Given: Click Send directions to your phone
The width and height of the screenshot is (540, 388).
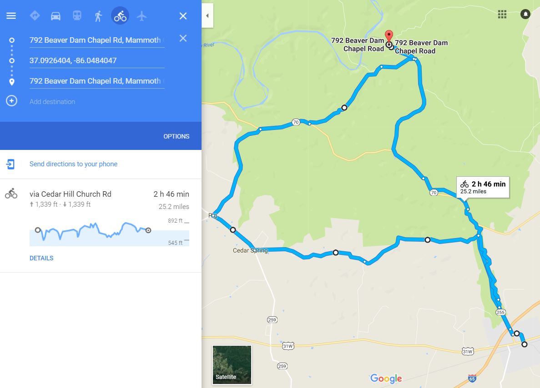Looking at the screenshot, I should pos(73,164).
